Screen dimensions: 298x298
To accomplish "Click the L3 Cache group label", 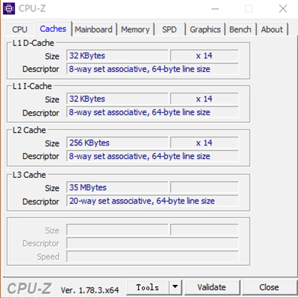I will click(29, 175).
